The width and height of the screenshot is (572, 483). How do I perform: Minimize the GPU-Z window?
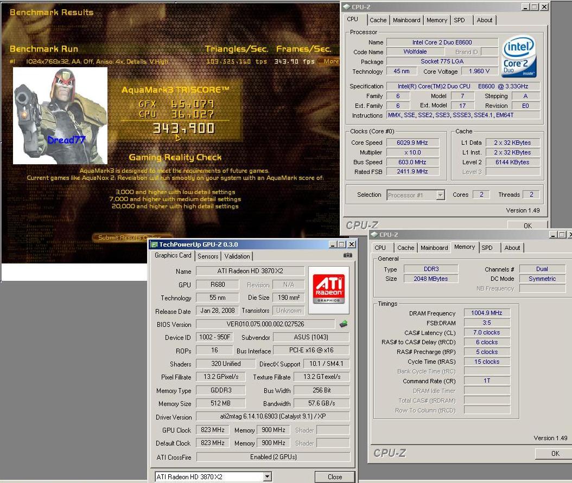[333, 244]
